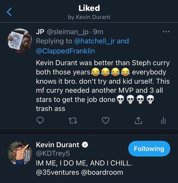Screen dimensions: 178x183
Task: Like JP's tweet with heart icon
Action: (106, 120)
